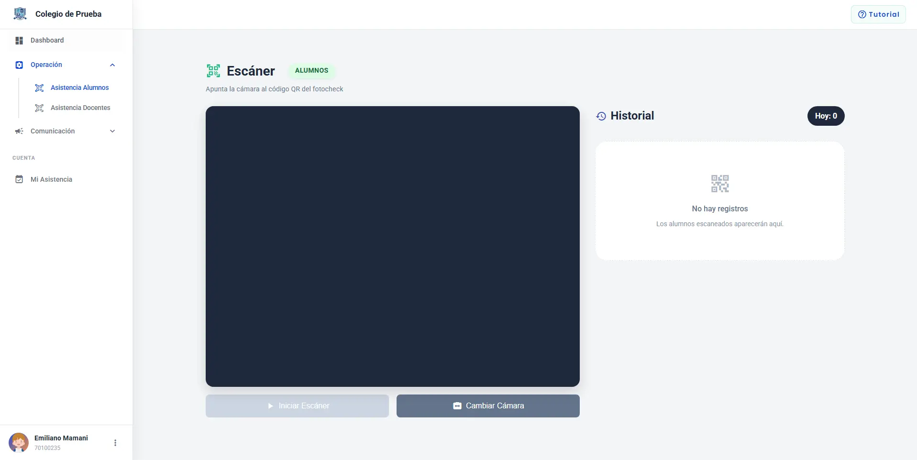
Task: Click the Hoy: 0 counter badge
Action: click(x=826, y=116)
